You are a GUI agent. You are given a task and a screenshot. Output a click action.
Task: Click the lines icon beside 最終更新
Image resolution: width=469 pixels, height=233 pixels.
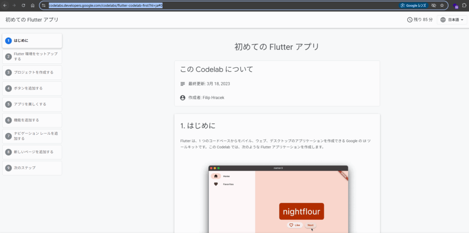[183, 84]
